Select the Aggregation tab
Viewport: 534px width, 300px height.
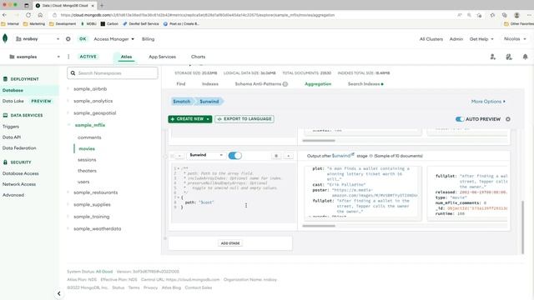click(318, 84)
